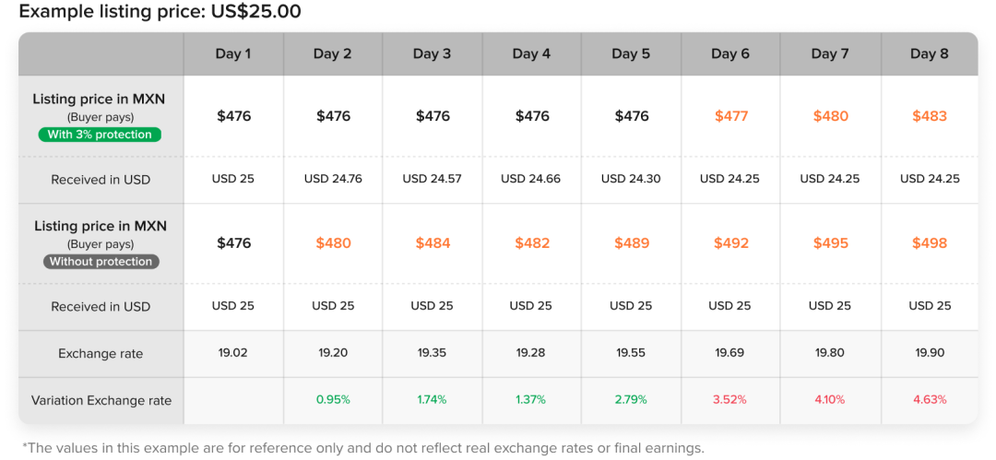Click the Day 8 column header
The height and width of the screenshot is (460, 996).
click(x=930, y=54)
